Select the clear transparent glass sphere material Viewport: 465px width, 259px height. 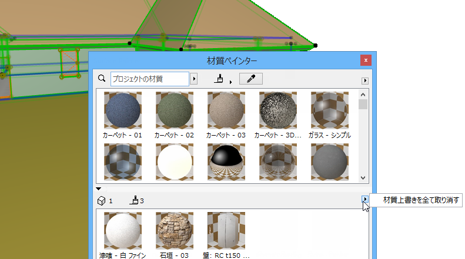point(278,162)
